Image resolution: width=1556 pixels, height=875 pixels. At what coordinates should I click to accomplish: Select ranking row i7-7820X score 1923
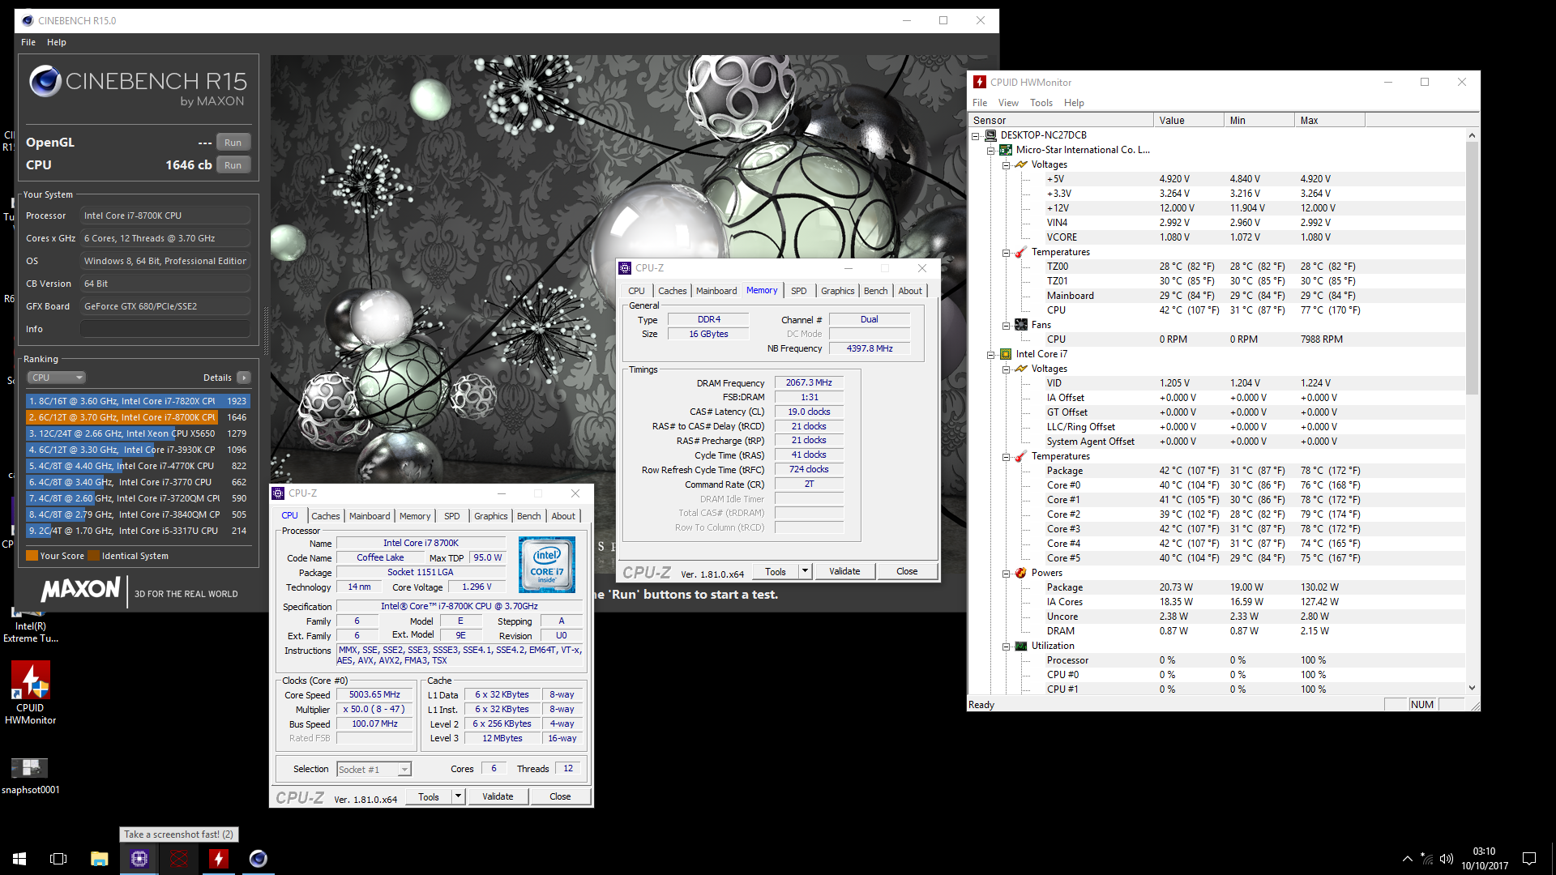(138, 401)
